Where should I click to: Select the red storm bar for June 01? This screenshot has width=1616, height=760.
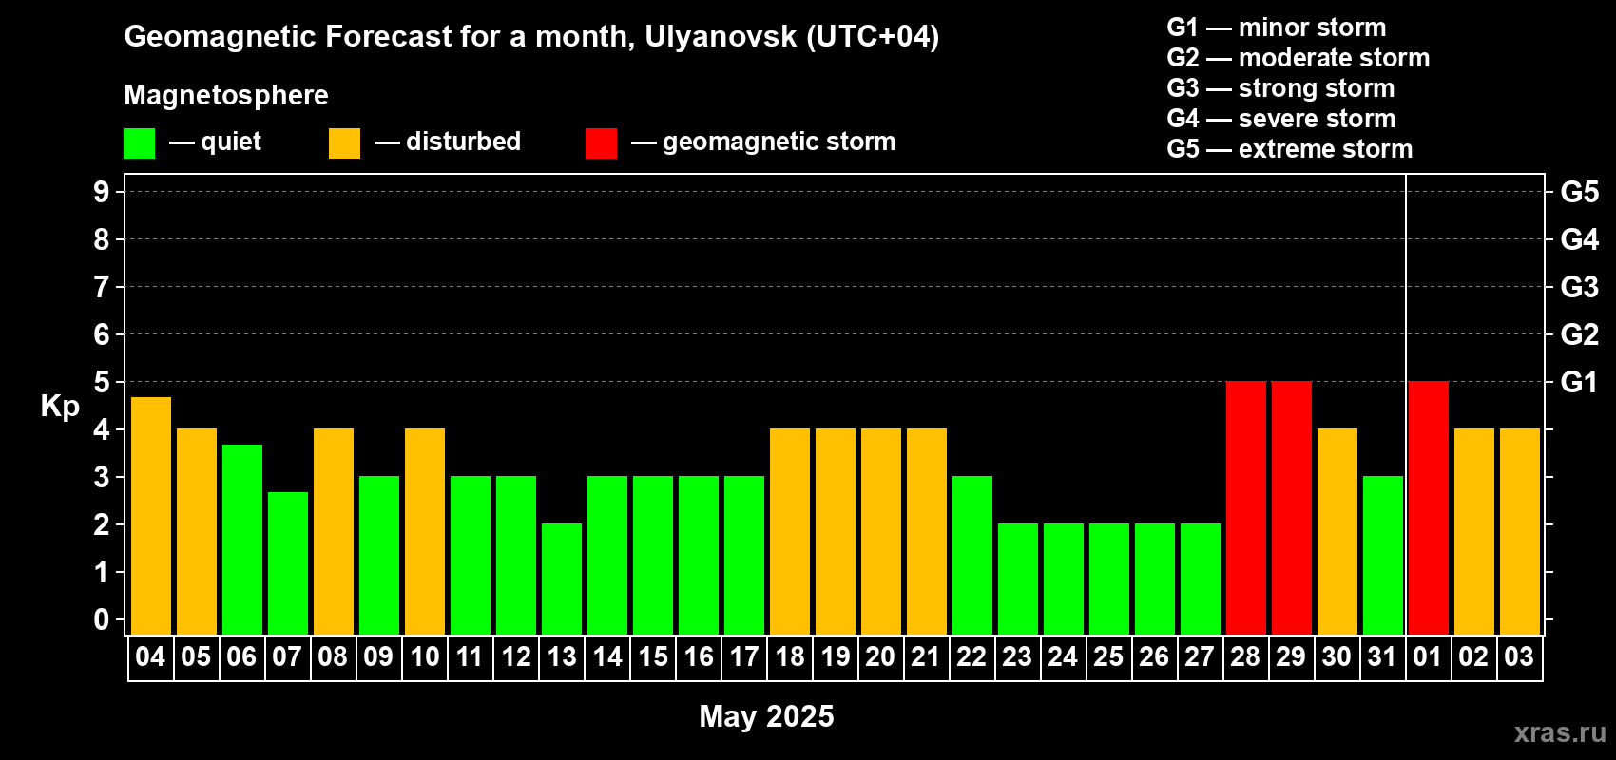tap(1429, 508)
